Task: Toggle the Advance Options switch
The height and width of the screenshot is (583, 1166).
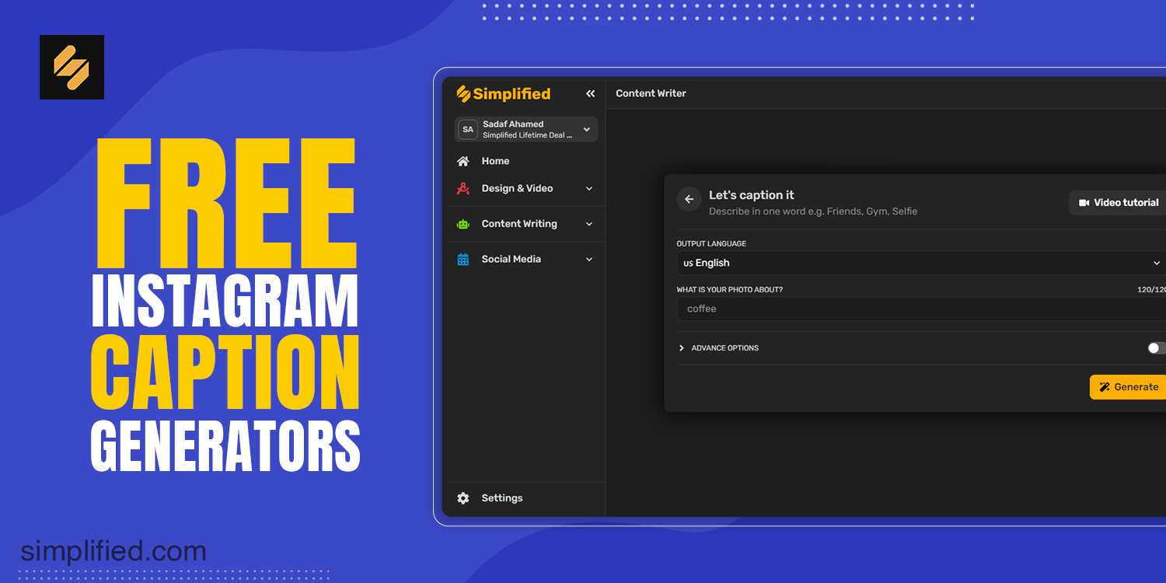Action: 1157,348
